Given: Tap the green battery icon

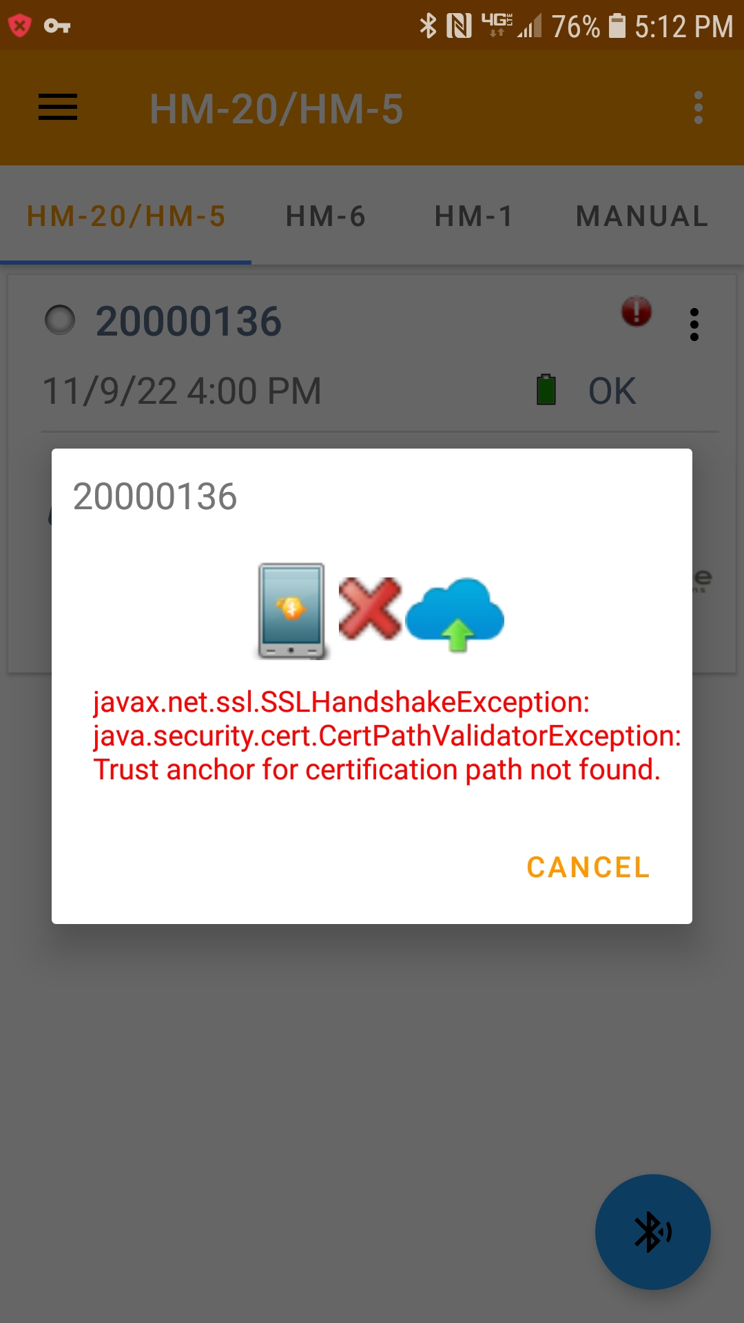Looking at the screenshot, I should click(546, 389).
